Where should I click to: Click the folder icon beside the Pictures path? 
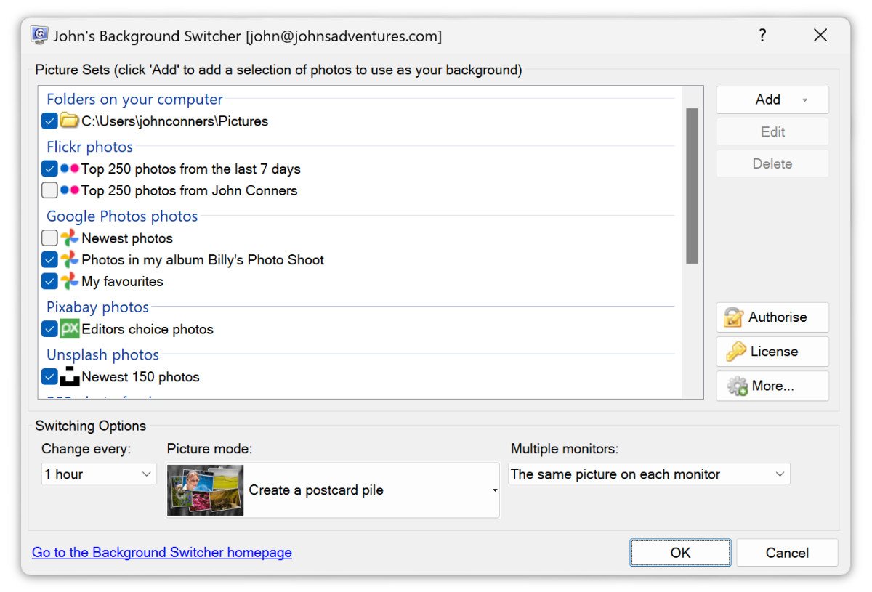click(x=69, y=121)
